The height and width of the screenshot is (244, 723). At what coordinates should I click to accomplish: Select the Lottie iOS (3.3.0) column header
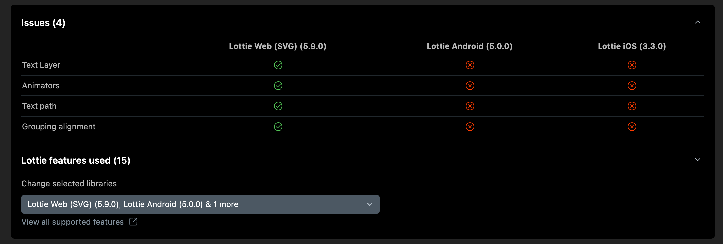tap(632, 46)
